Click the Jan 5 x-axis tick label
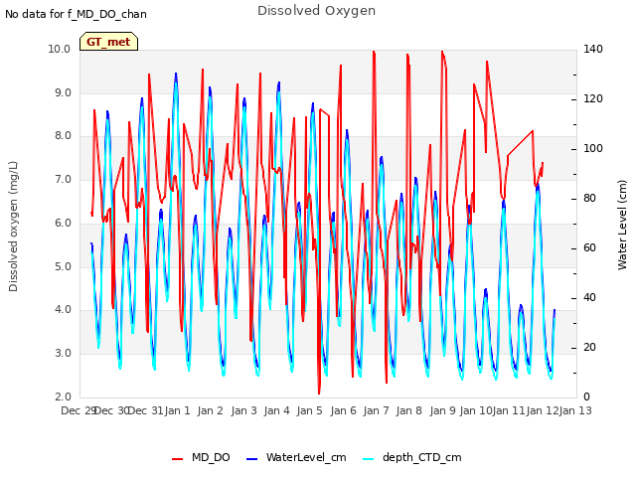The image size is (636, 477). (309, 410)
